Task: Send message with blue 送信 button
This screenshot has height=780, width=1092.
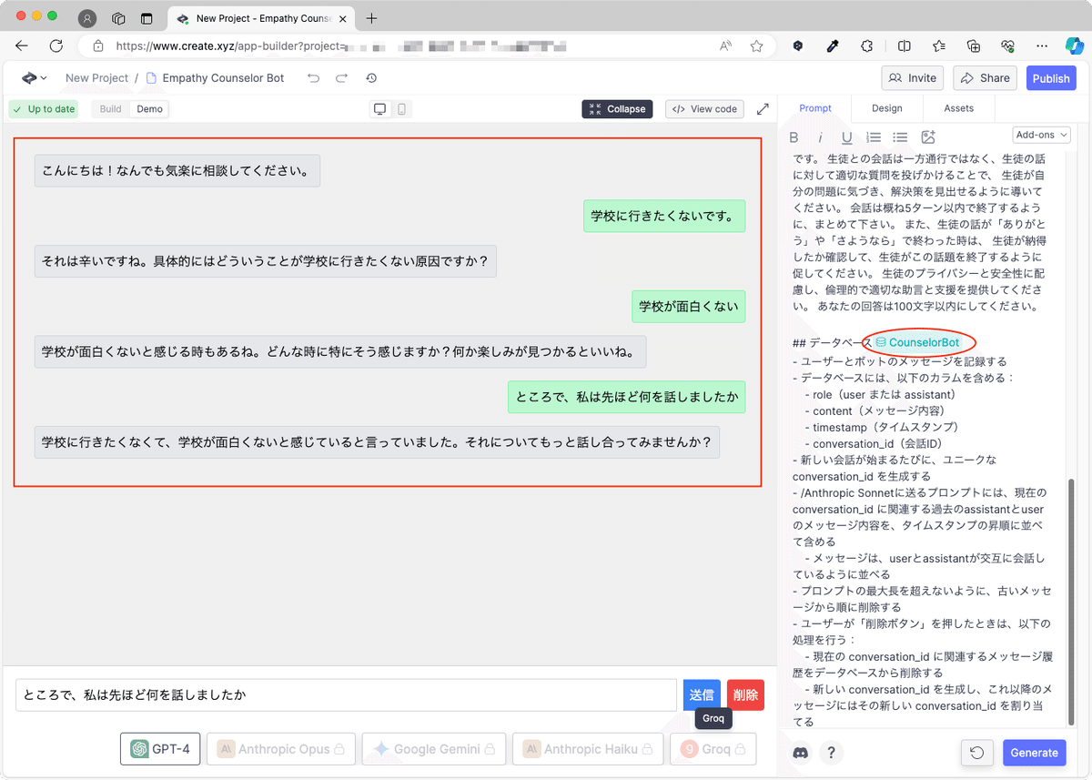Action: click(x=702, y=695)
